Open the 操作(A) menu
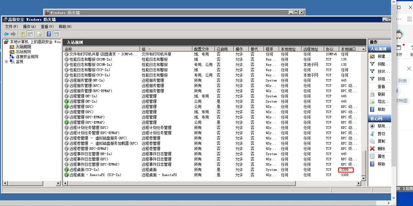 (x=29, y=27)
